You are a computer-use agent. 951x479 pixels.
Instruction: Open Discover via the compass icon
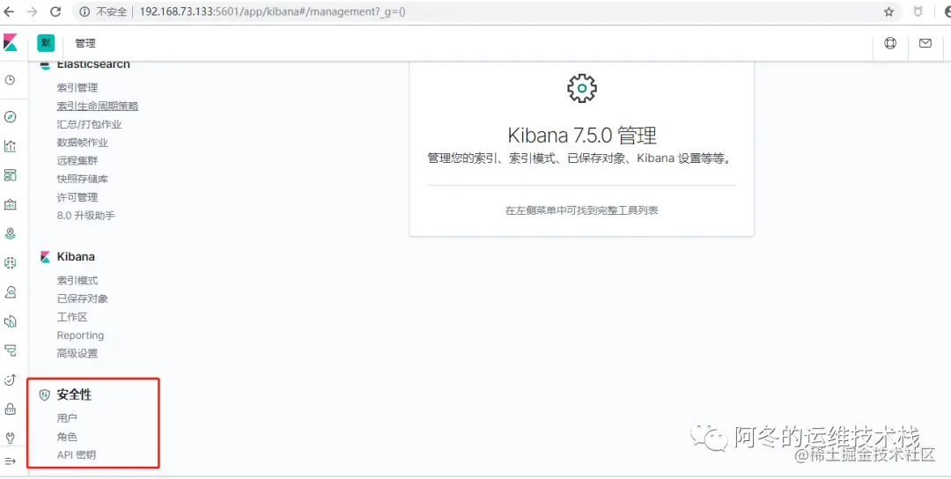(x=10, y=116)
